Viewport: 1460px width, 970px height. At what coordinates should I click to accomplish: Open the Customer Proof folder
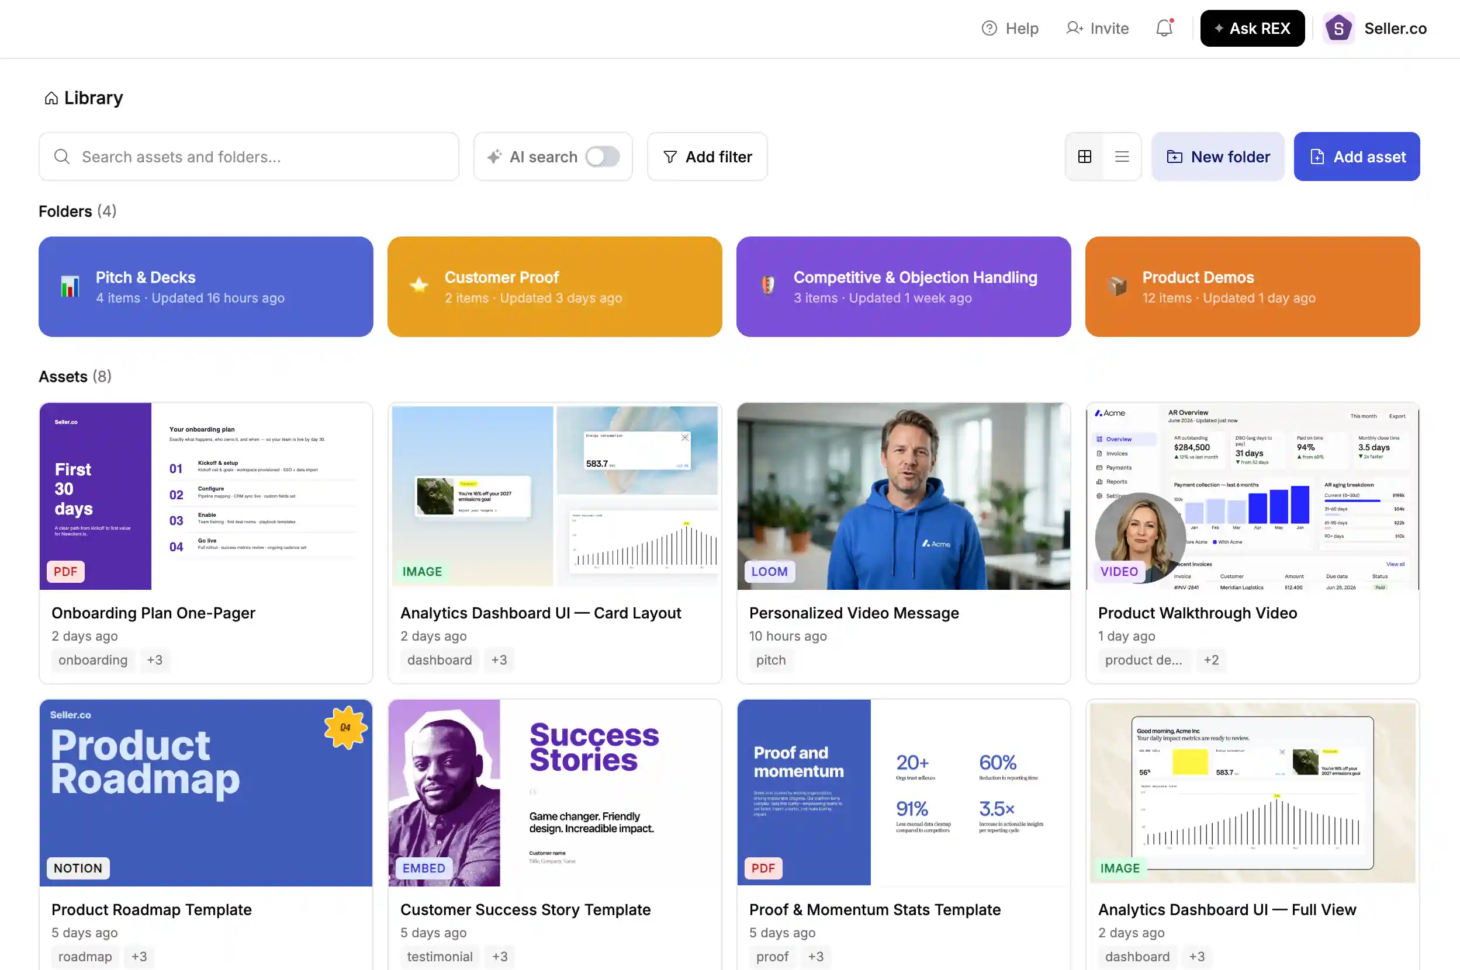pos(554,286)
